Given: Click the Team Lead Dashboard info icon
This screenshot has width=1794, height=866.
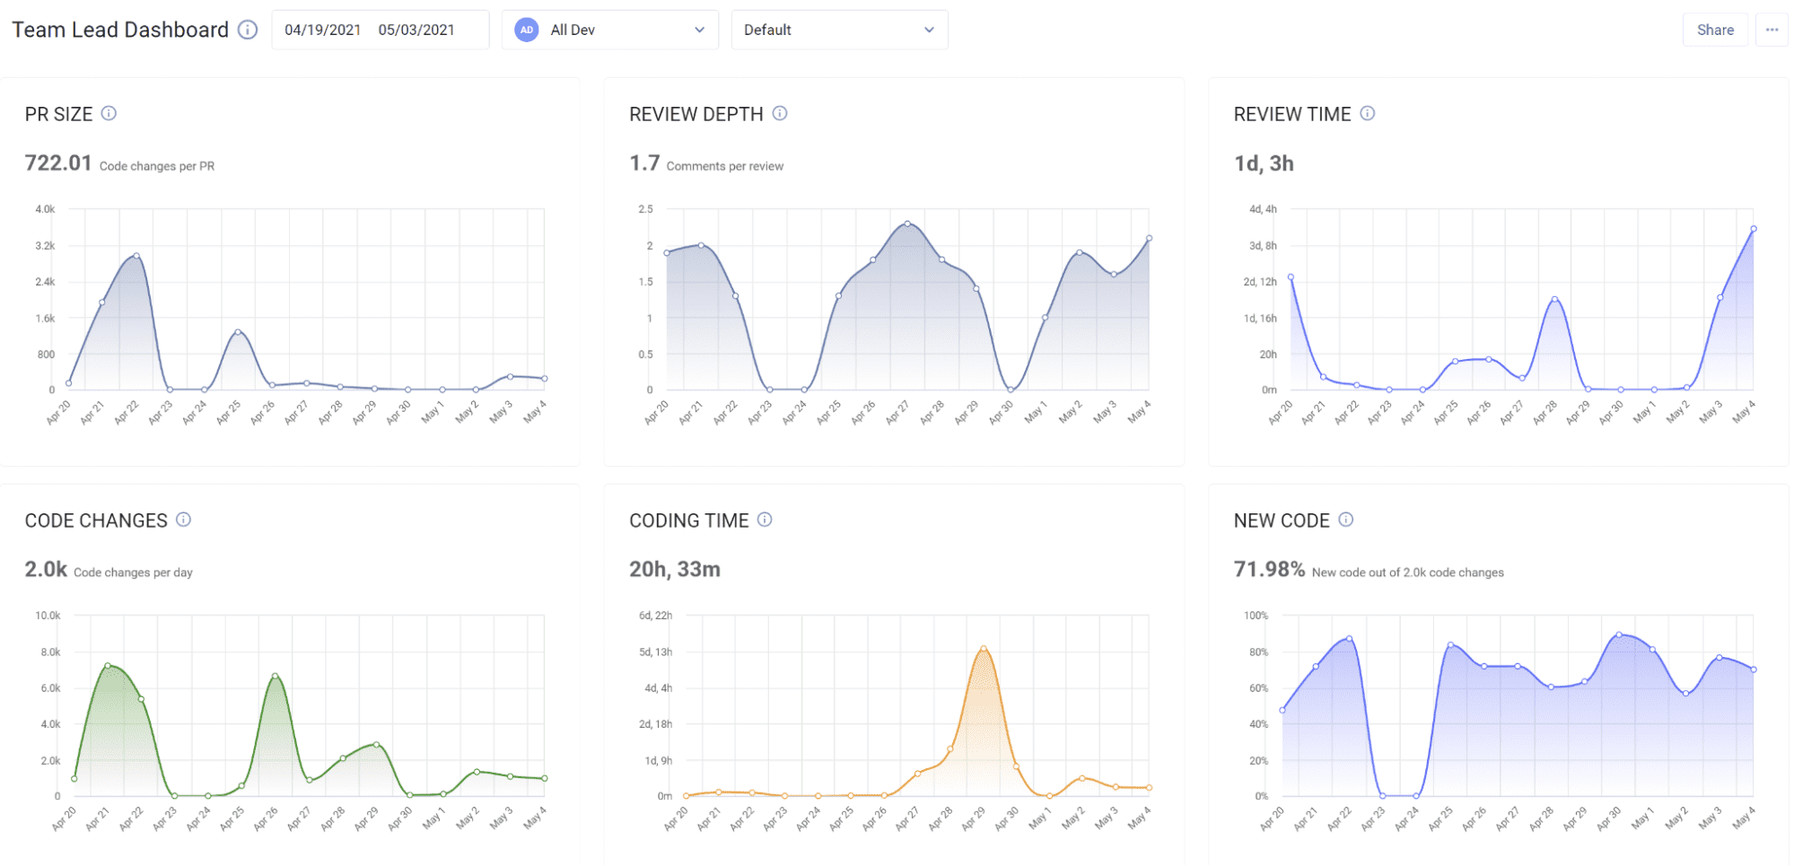Looking at the screenshot, I should (x=247, y=29).
